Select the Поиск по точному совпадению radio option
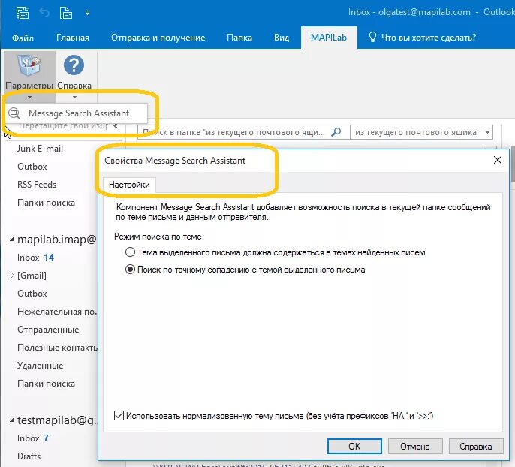 point(130,270)
